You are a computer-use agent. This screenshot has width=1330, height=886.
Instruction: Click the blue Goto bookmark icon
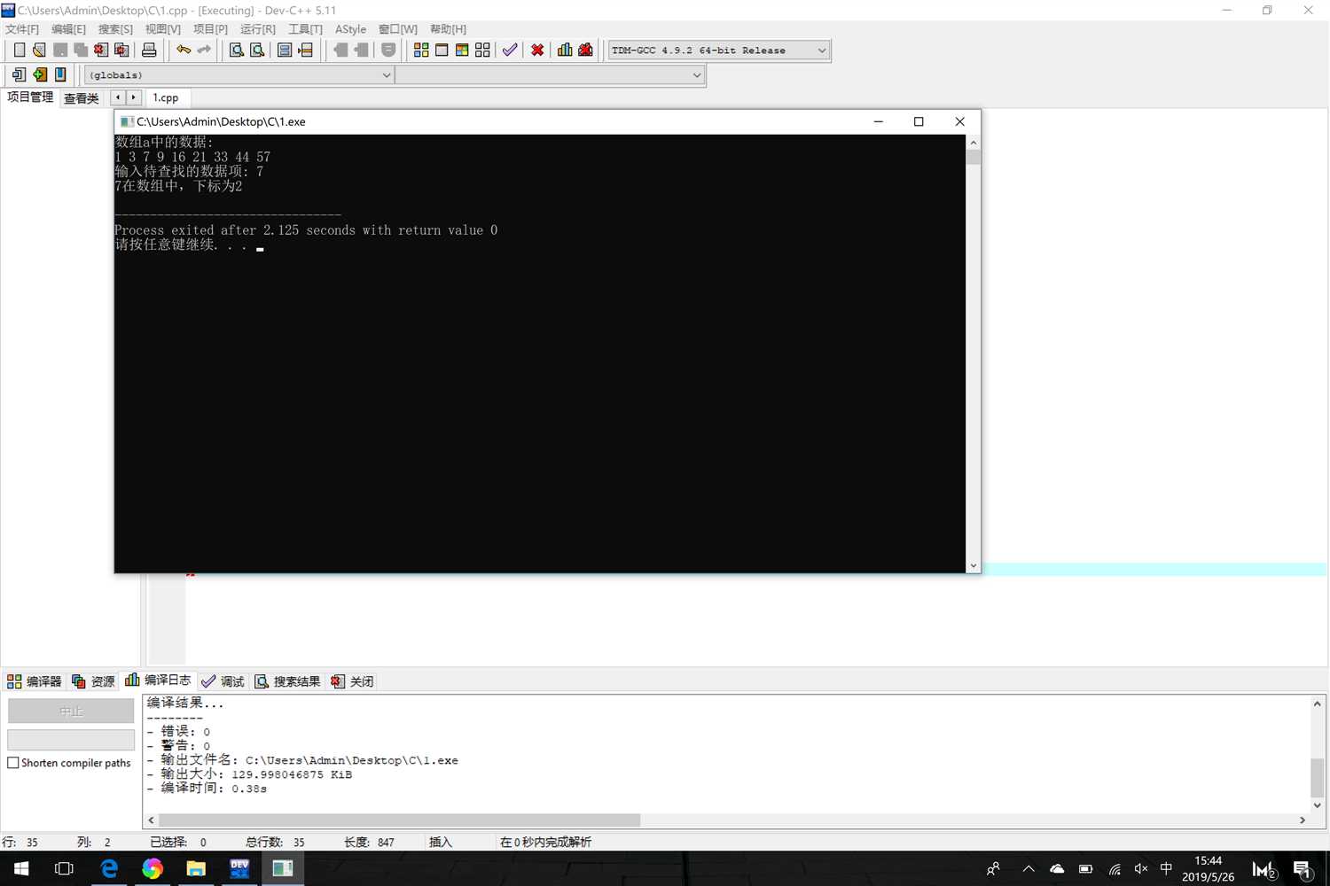tap(60, 75)
